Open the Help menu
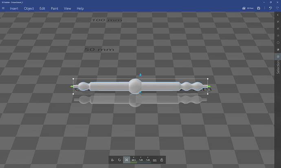This screenshot has height=168, width=281. click(80, 9)
